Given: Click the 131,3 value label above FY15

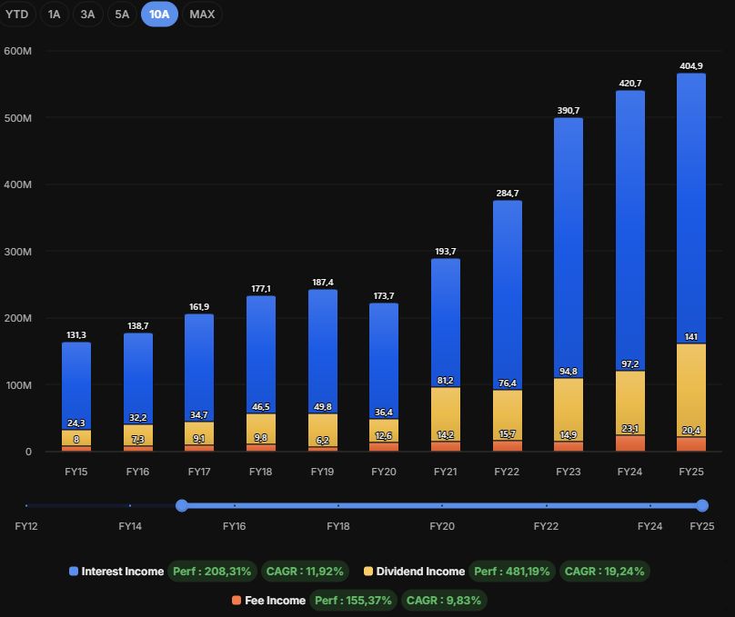Looking at the screenshot, I should [76, 335].
